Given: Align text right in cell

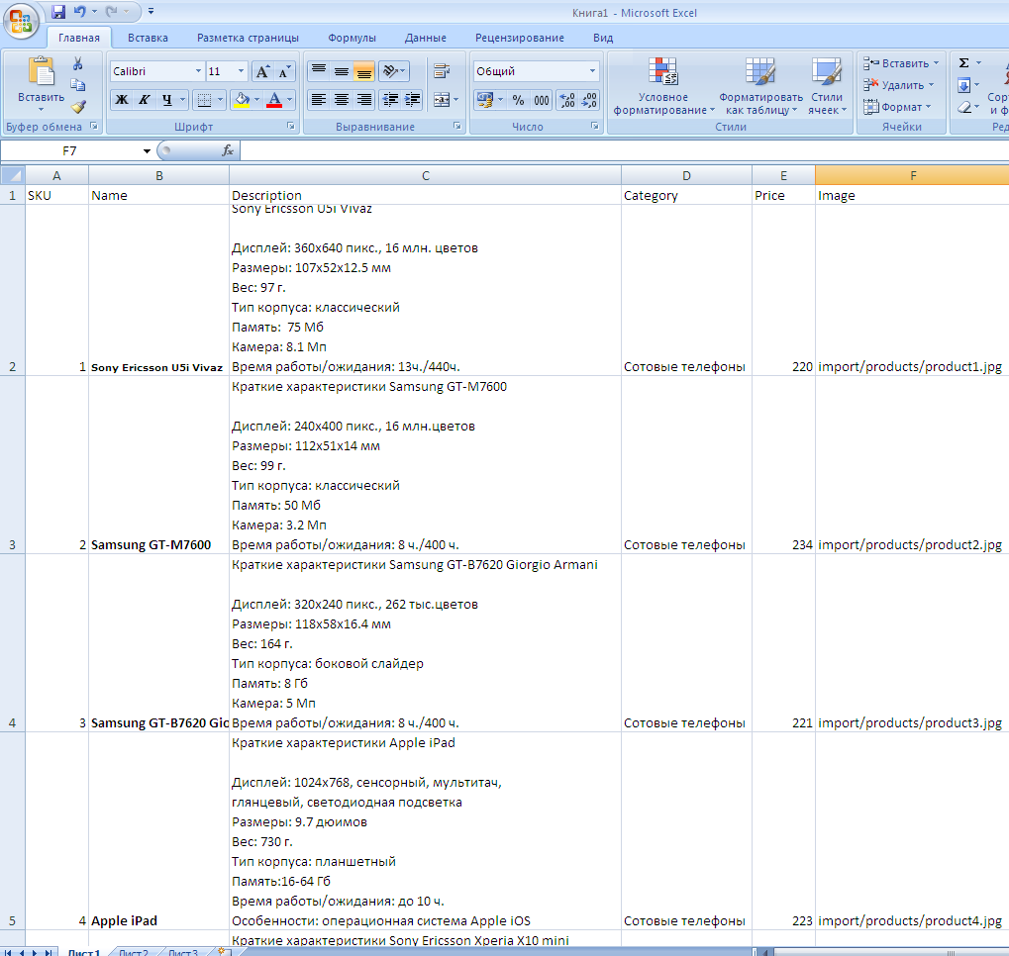Looking at the screenshot, I should [363, 100].
